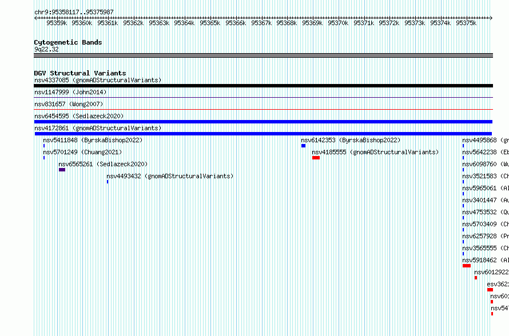509x336 pixels.
Task: Click the 95373k ruler label
Action: [x=415, y=23]
